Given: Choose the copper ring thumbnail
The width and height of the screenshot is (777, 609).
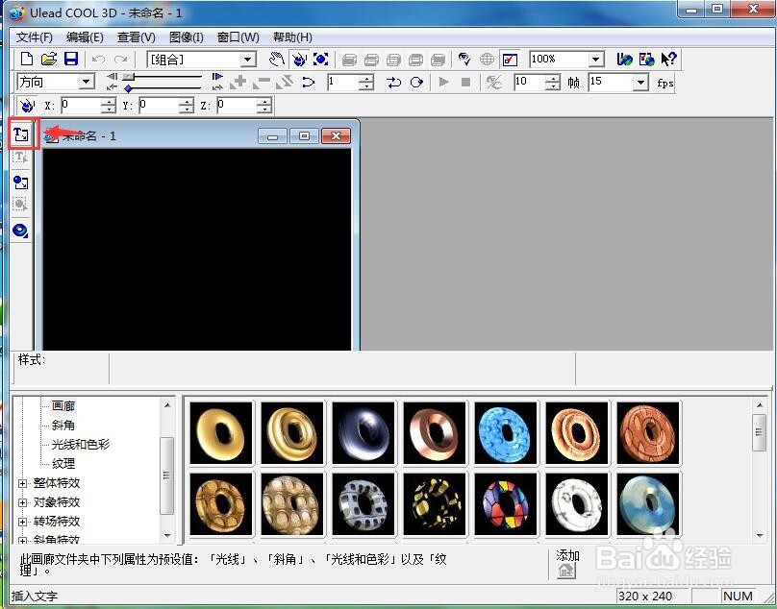Looking at the screenshot, I should click(x=435, y=433).
